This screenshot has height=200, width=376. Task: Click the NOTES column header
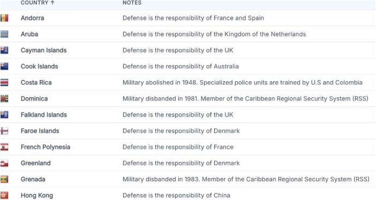132,3
